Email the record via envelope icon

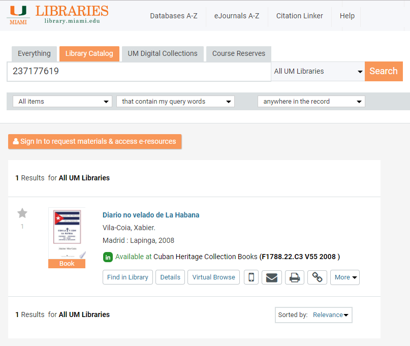pos(272,277)
